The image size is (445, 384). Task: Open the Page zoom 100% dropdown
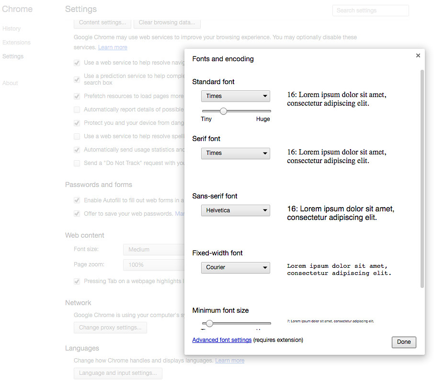[154, 265]
